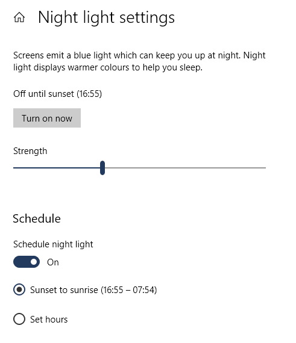This screenshot has height=343, width=296.
Task: Click the blue light description paragraph
Action: [139, 61]
